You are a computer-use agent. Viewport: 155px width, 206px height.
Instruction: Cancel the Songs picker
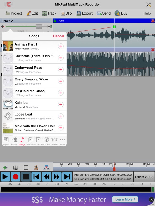[58, 36]
